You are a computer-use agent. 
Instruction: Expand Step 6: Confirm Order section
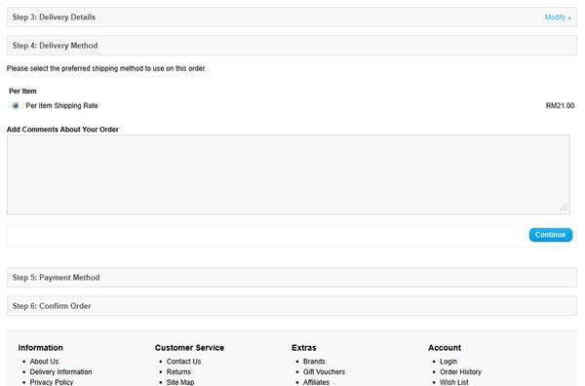pos(292,306)
